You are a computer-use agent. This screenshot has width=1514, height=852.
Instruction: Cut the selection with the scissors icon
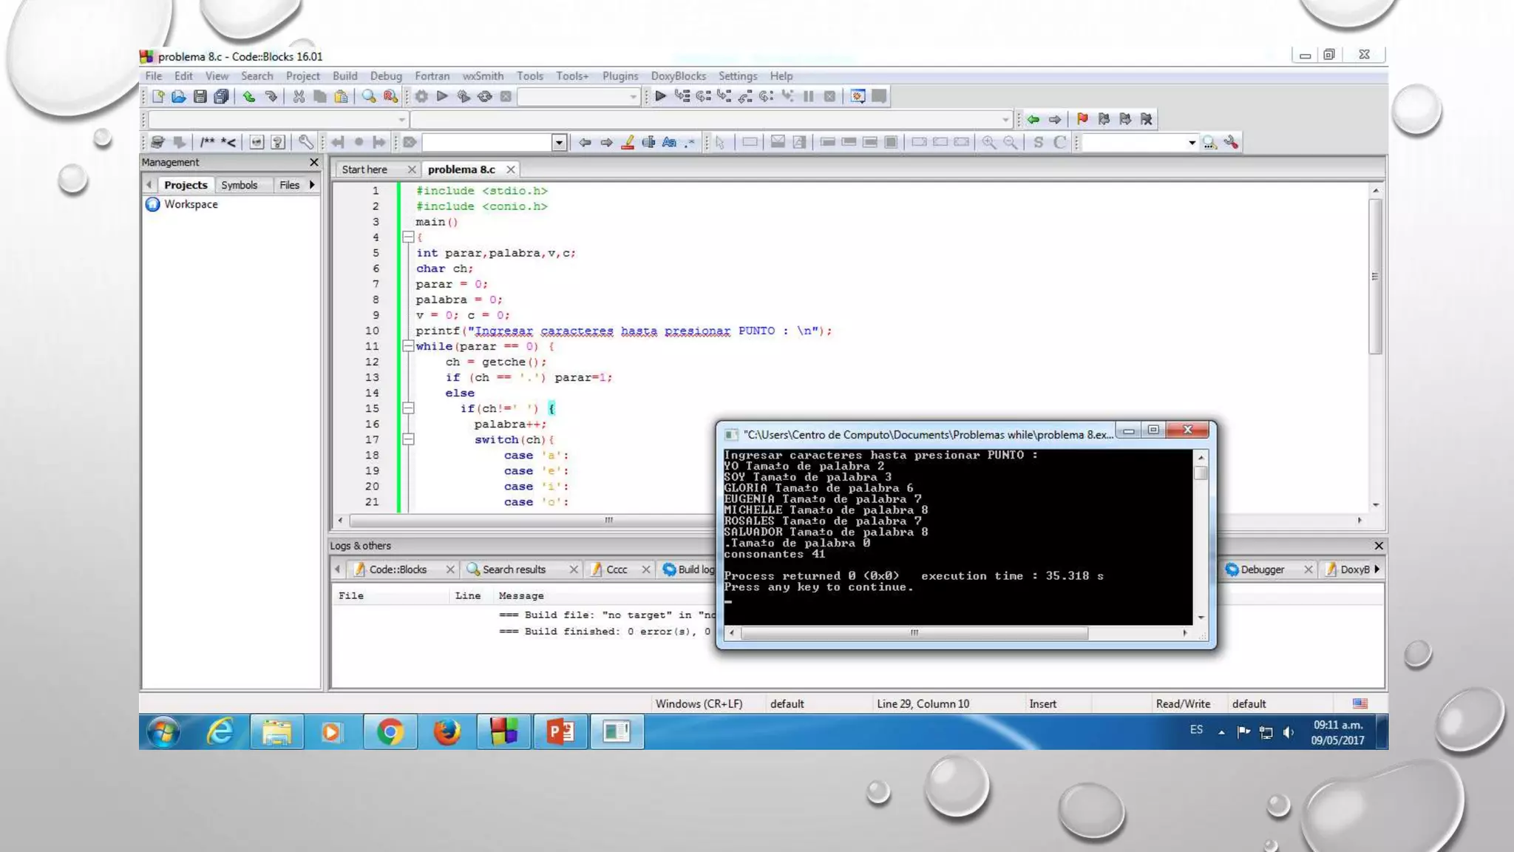tap(299, 96)
